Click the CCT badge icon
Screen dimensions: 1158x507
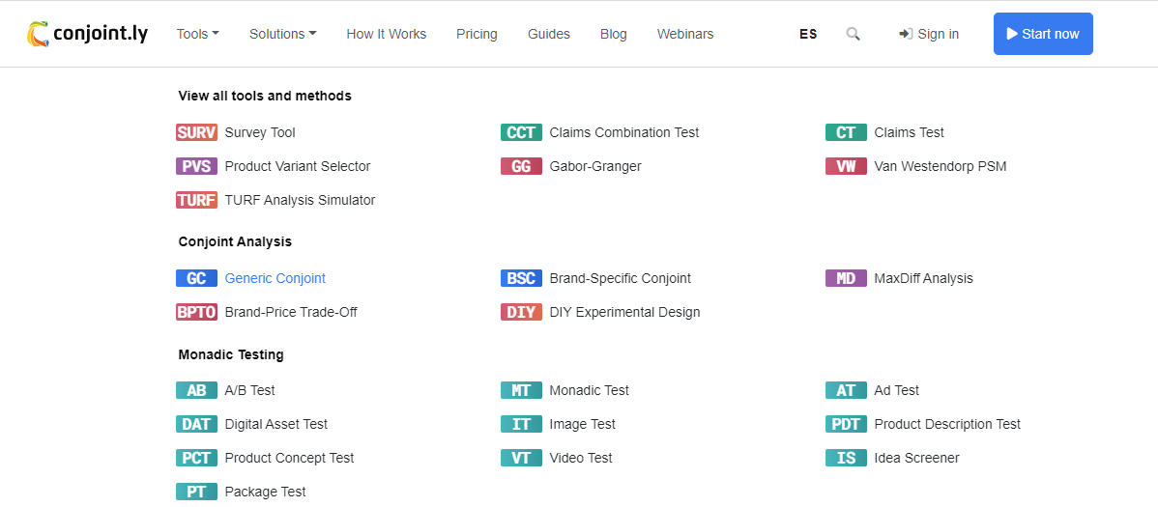click(521, 133)
